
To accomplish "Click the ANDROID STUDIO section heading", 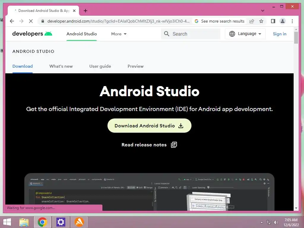I will 33,51.
